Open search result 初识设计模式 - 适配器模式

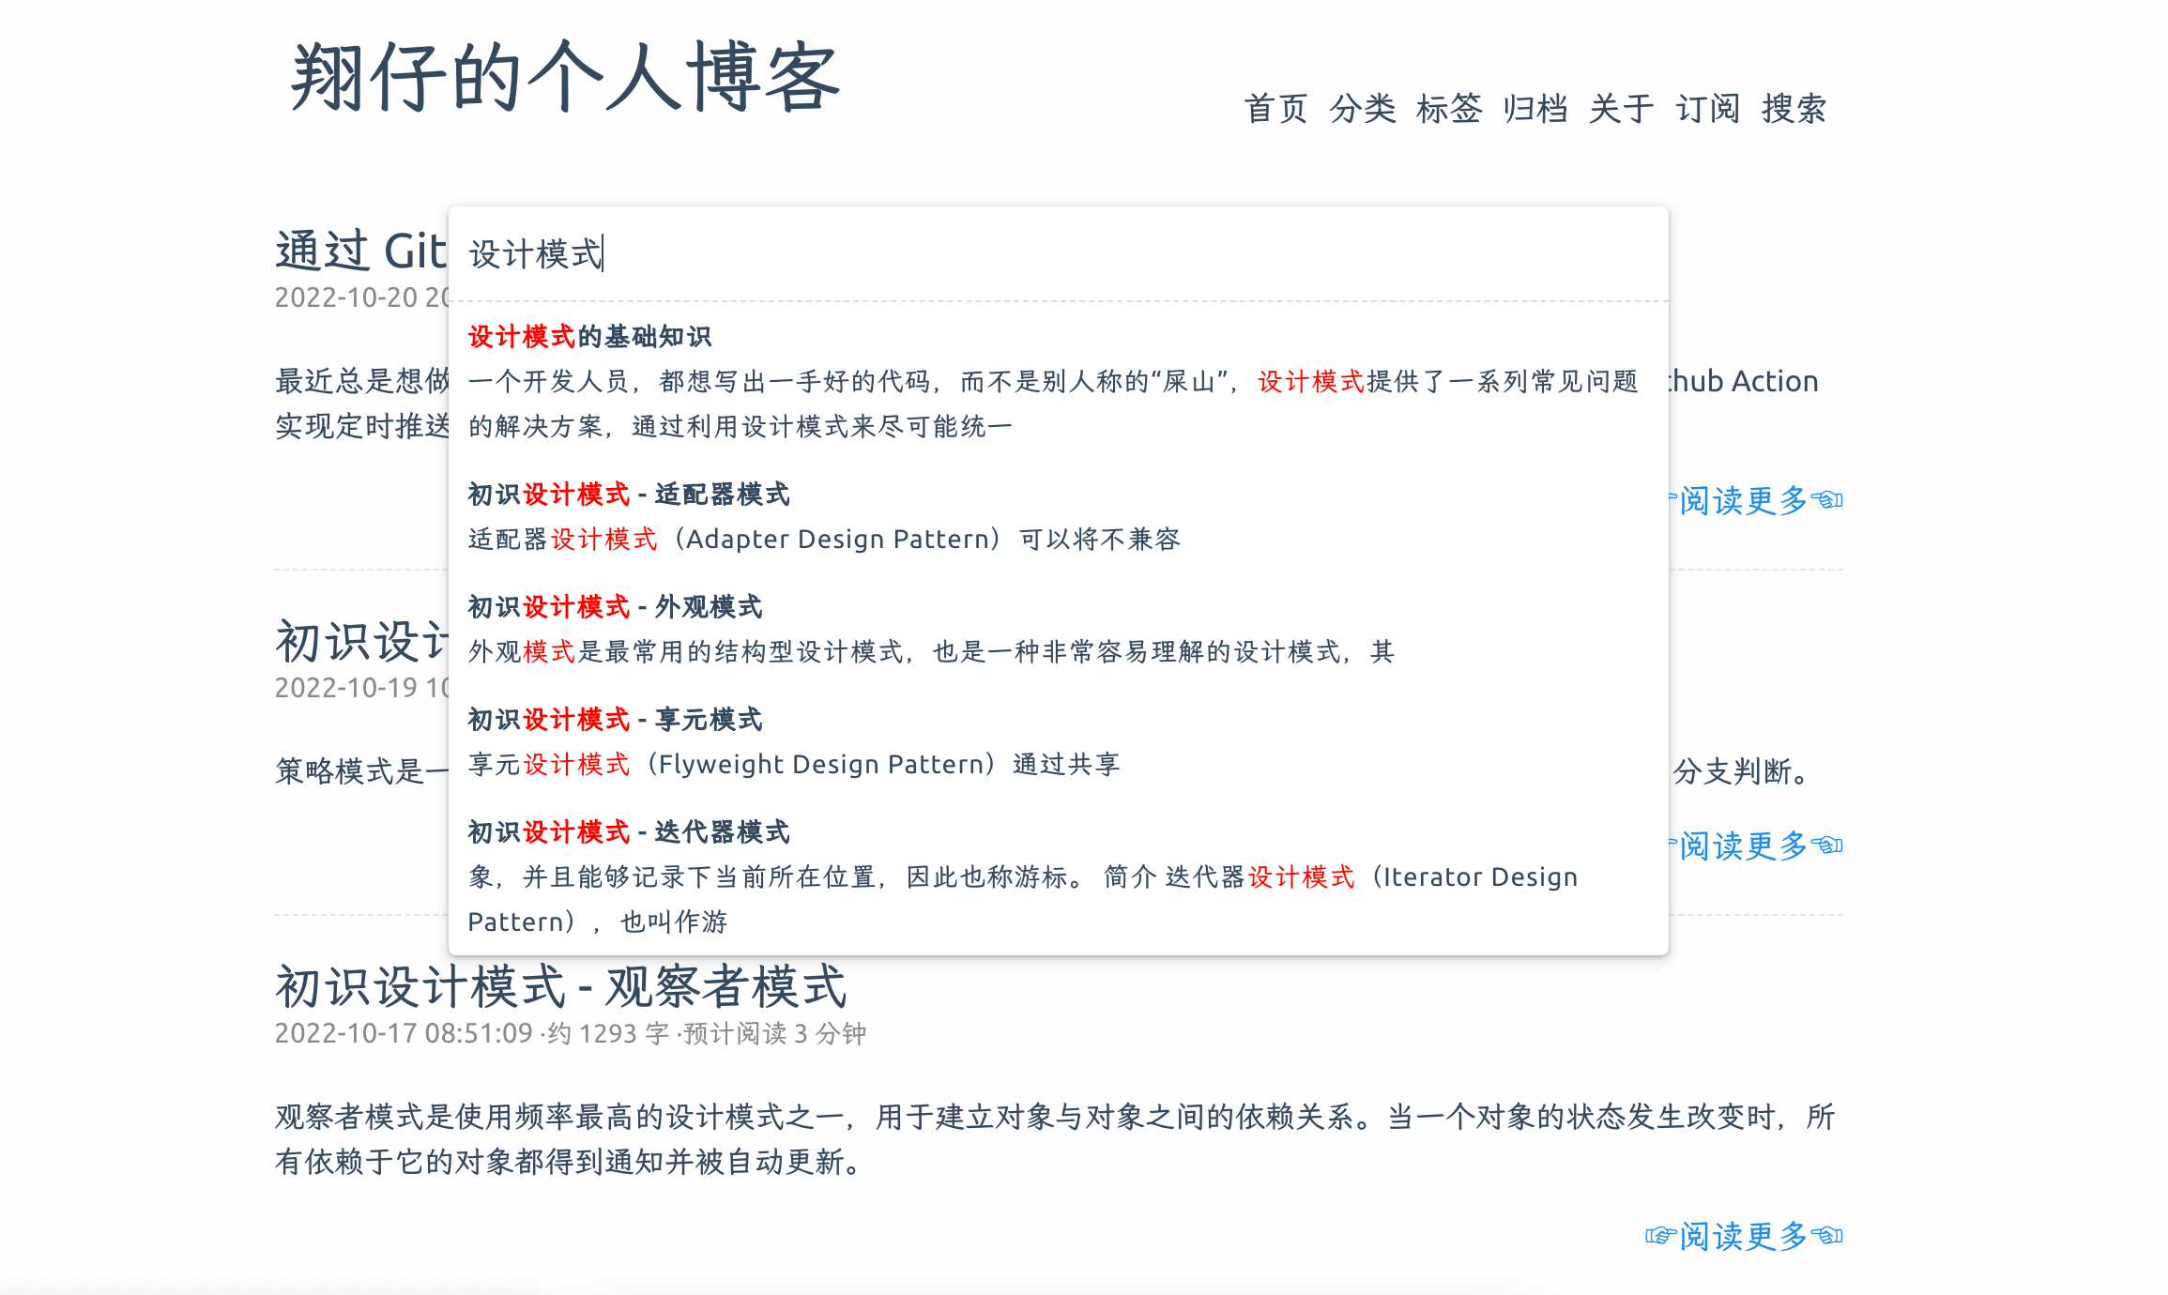629,495
